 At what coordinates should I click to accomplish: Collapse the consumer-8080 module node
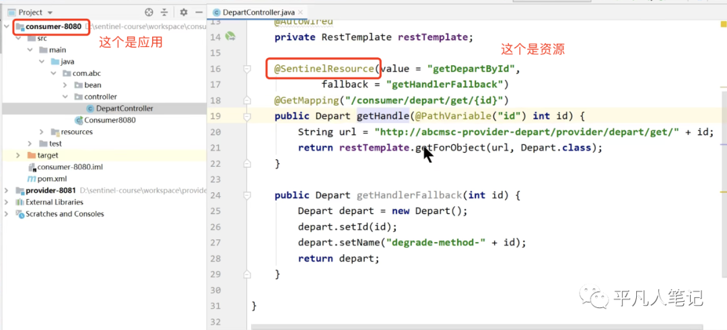(x=6, y=27)
